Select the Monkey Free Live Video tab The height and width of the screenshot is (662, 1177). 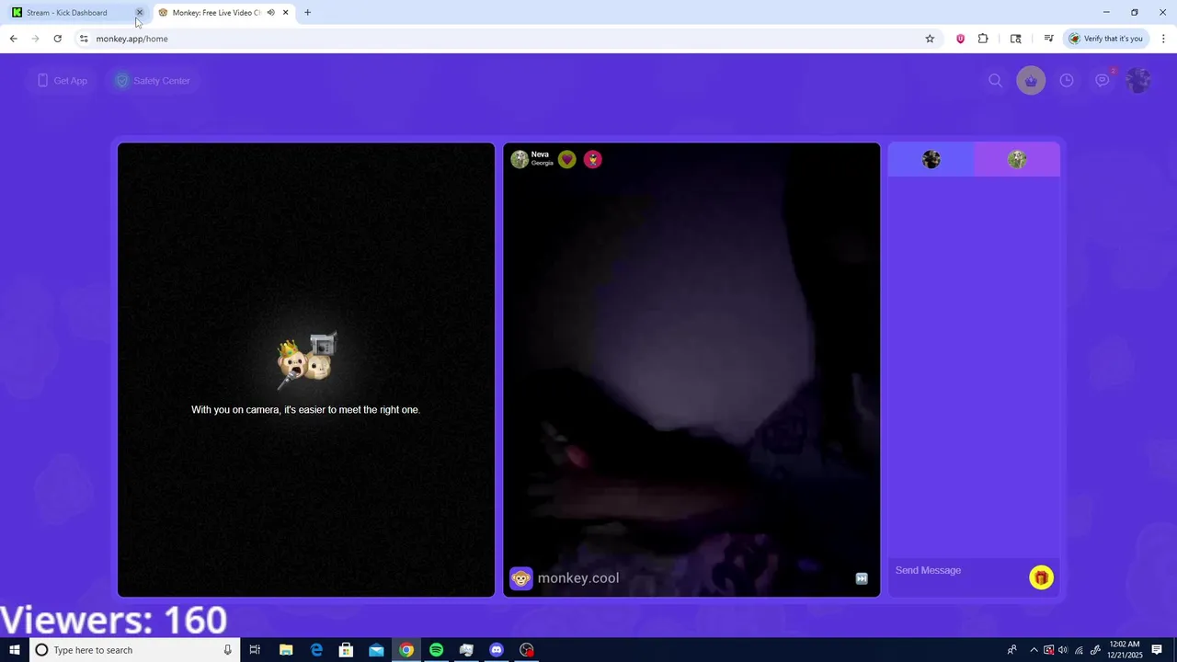(x=216, y=13)
